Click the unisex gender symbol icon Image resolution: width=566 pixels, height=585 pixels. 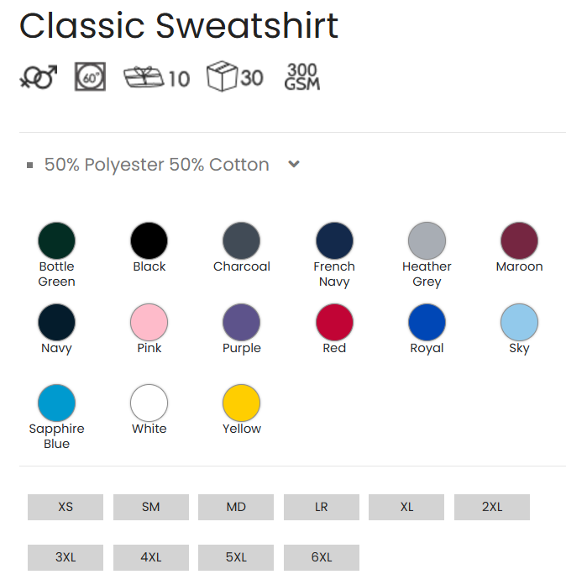coord(39,76)
